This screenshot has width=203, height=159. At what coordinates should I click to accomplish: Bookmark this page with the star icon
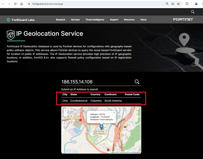pyautogui.click(x=178, y=4)
